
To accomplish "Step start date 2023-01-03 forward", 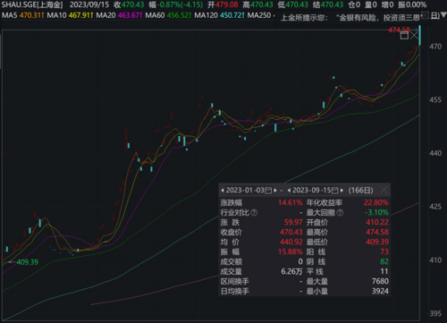I will tap(275, 191).
